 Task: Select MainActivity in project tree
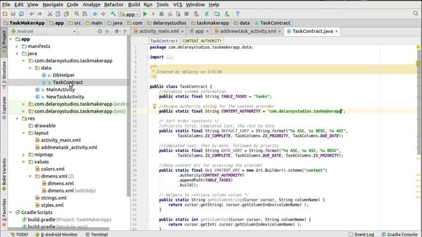(60, 90)
